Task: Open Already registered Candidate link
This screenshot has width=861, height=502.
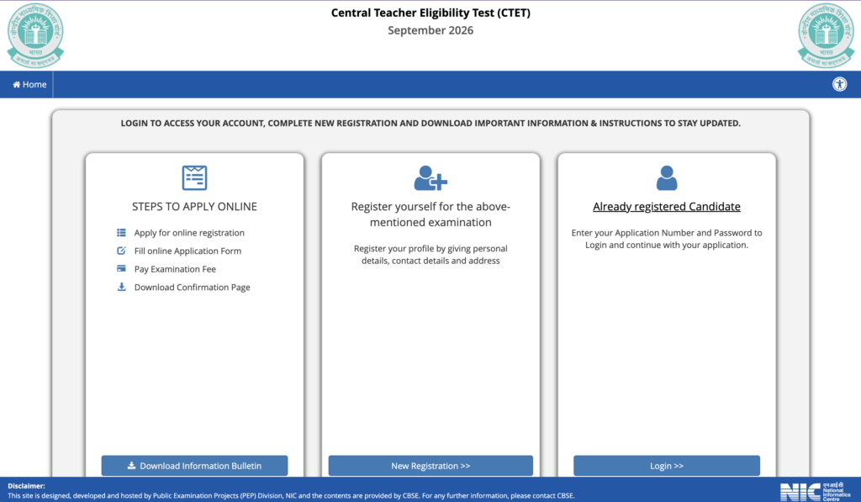Action: 667,207
